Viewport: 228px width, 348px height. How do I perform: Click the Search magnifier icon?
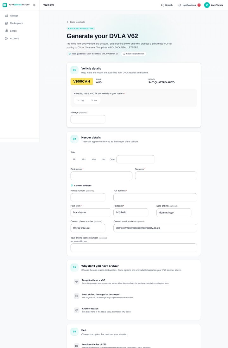(x=162, y=5)
